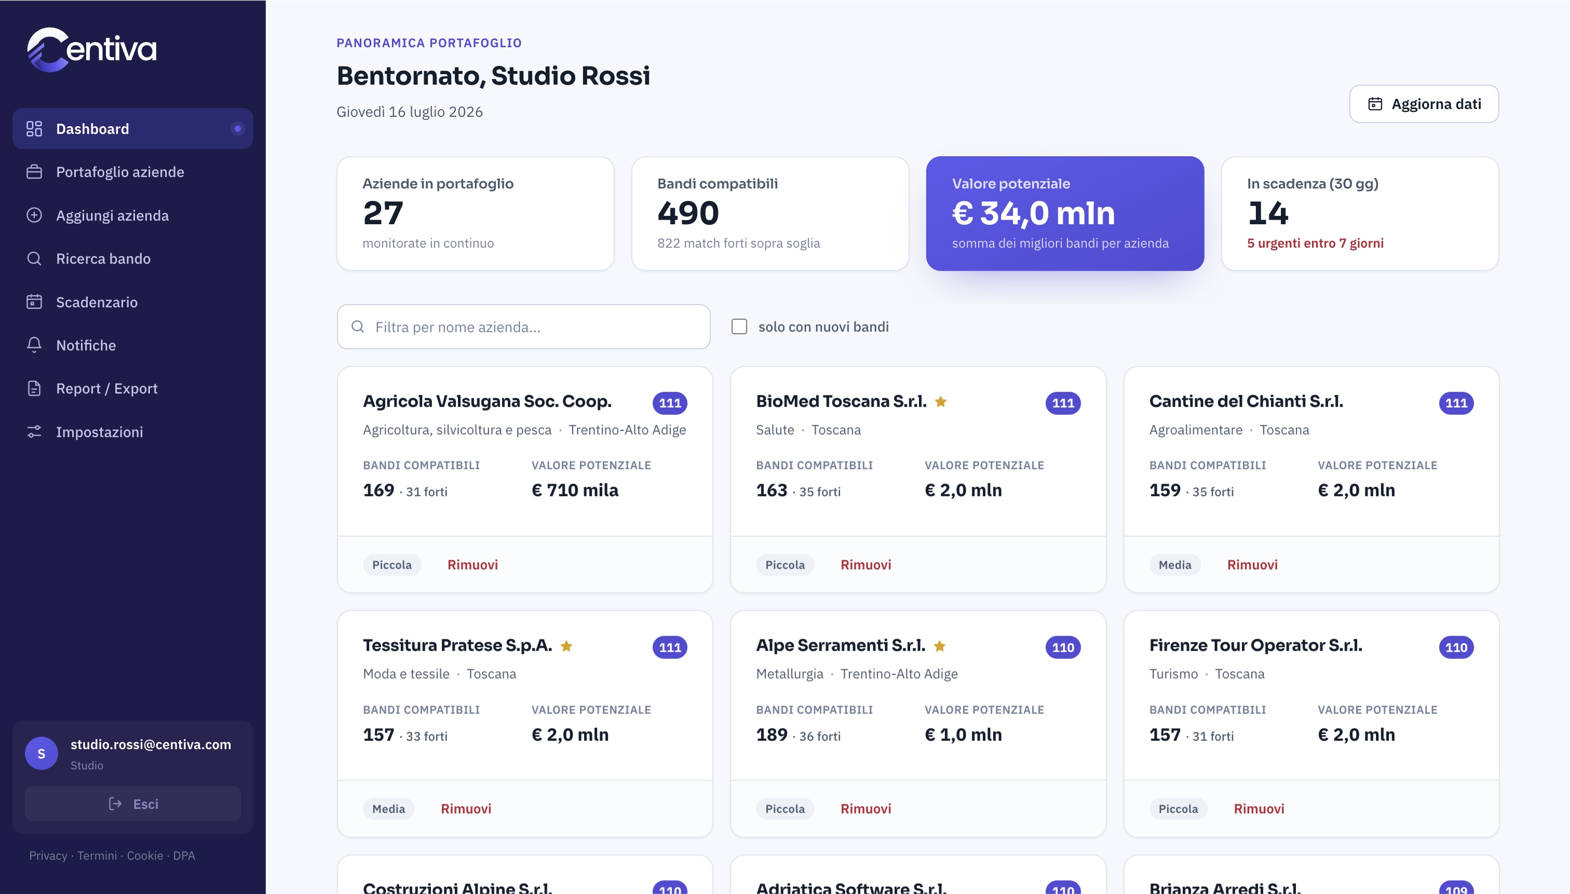Screen dimensions: 1570x894
Task: Click '5 urgenti entro 7 giorni' text
Action: tap(1315, 243)
